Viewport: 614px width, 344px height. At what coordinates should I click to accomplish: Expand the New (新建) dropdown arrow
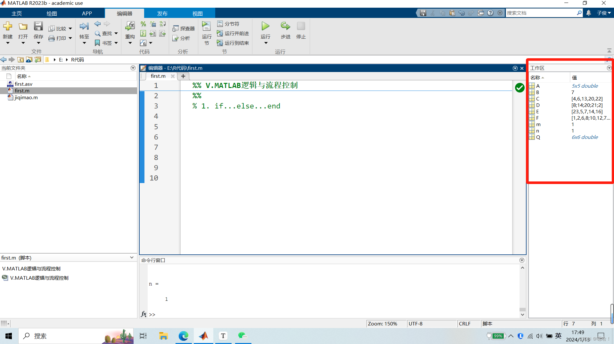click(x=8, y=43)
